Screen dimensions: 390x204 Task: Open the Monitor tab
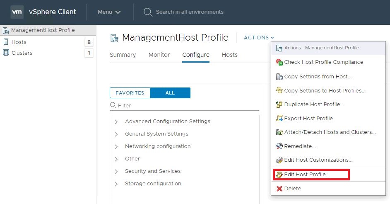pyautogui.click(x=159, y=55)
